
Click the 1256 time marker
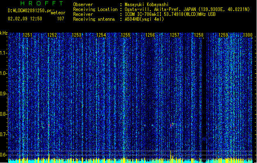pos(150,35)
